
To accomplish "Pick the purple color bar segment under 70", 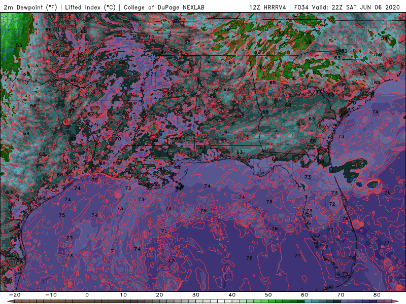I will (x=345, y=301).
